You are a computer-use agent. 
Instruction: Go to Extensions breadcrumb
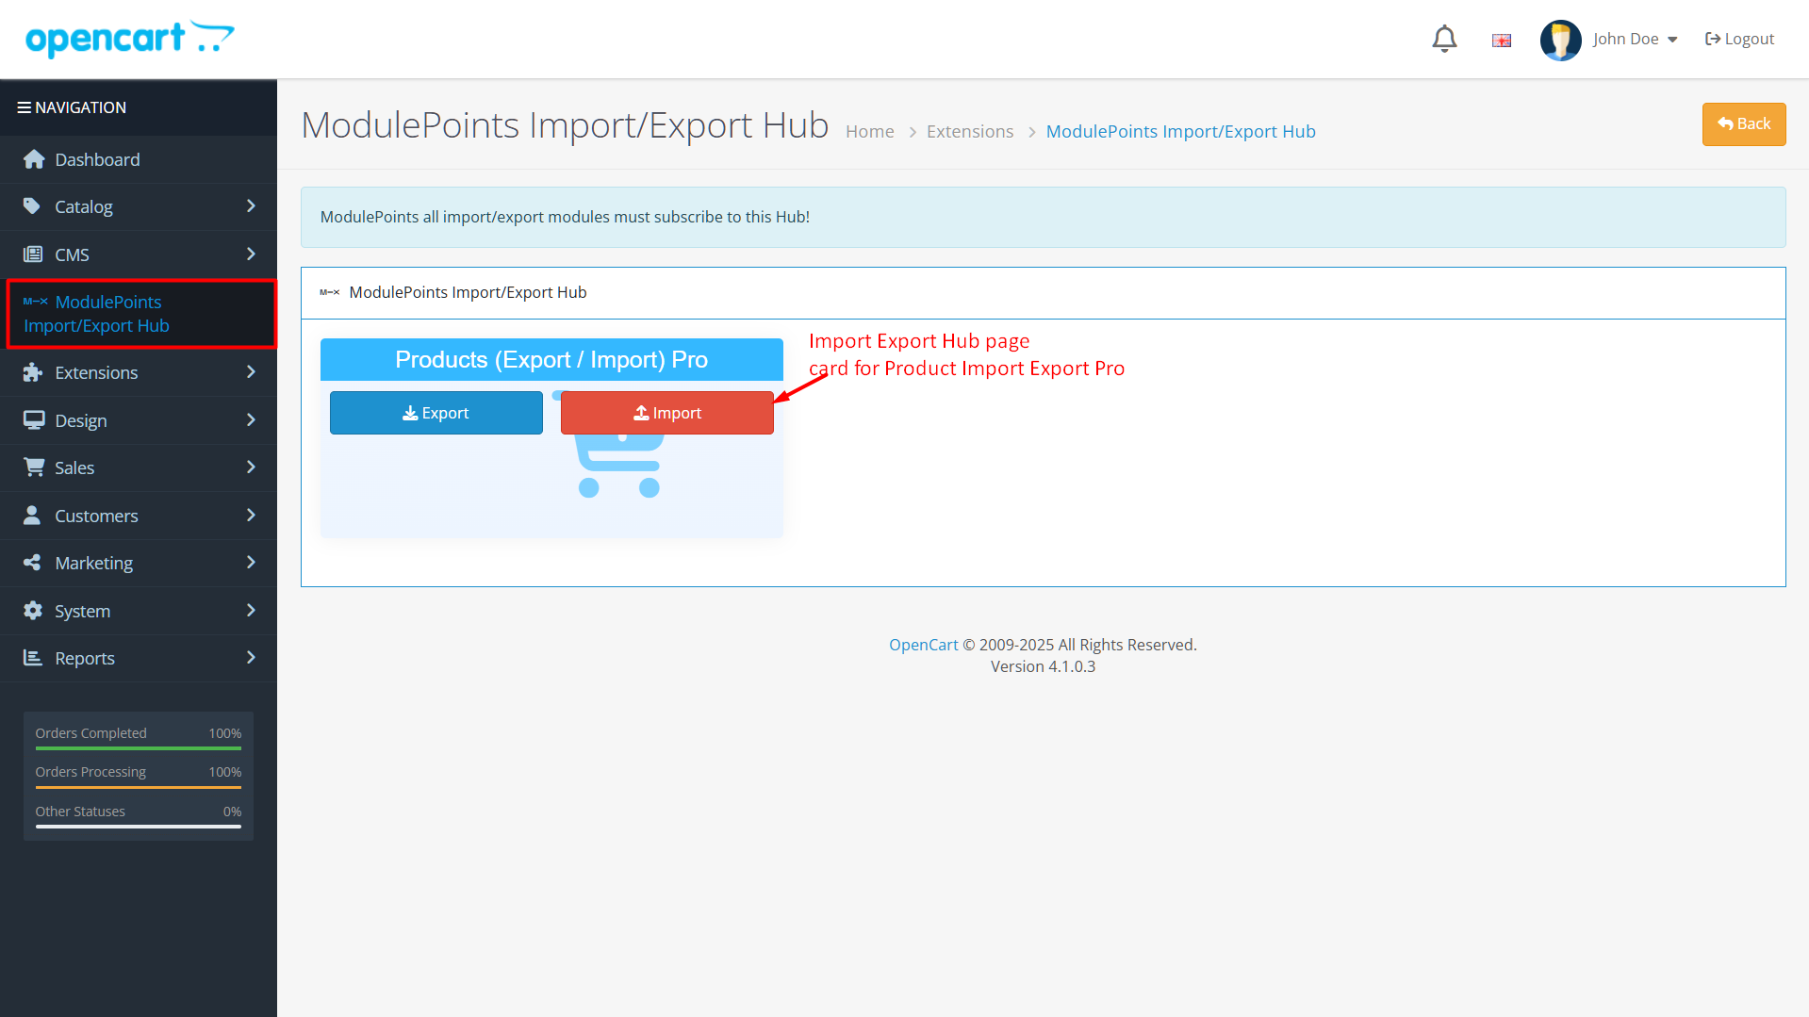970,131
